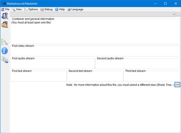181x133 pixels.
Task: Click the 'Second text stream' label
Action: 80,71
